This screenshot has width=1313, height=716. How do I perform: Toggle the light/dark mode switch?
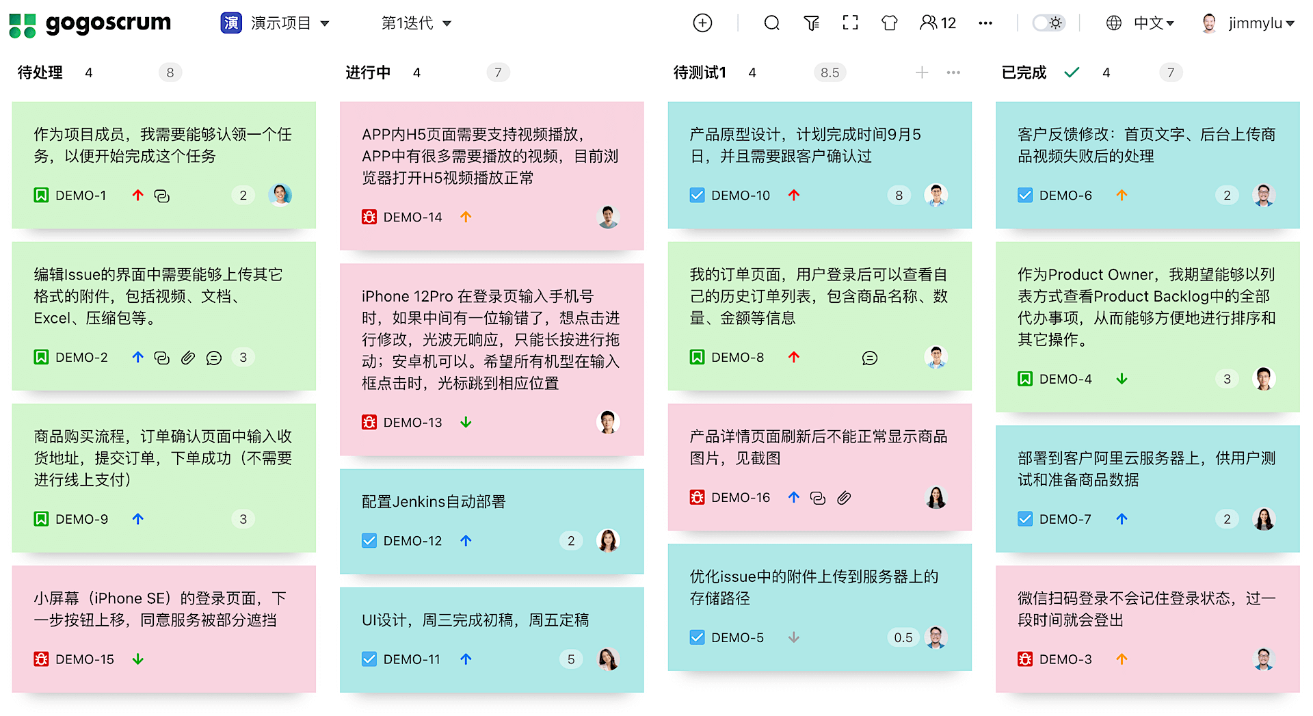1048,23
